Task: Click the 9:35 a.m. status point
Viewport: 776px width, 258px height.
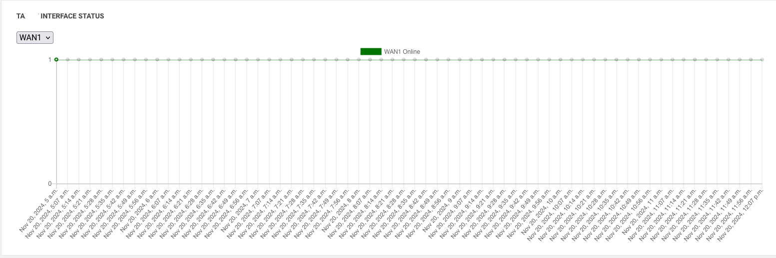Action: pyautogui.click(x=516, y=60)
